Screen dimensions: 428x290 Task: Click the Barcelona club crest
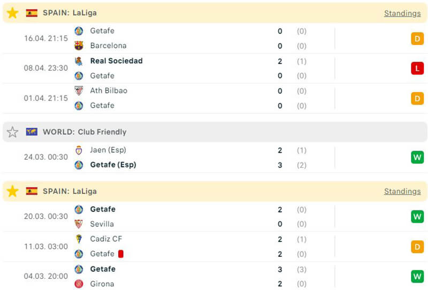[79, 46]
